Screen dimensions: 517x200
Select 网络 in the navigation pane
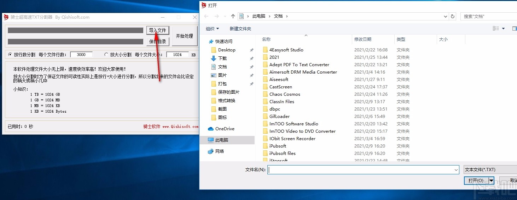pyautogui.click(x=220, y=151)
